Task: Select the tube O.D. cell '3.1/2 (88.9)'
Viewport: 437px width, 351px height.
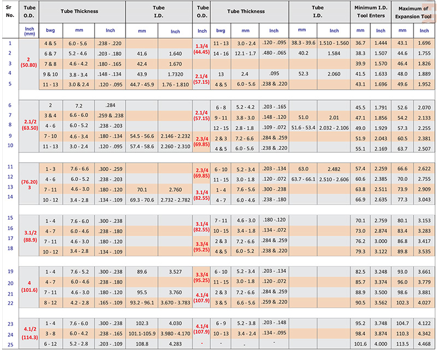Action: 30,236
